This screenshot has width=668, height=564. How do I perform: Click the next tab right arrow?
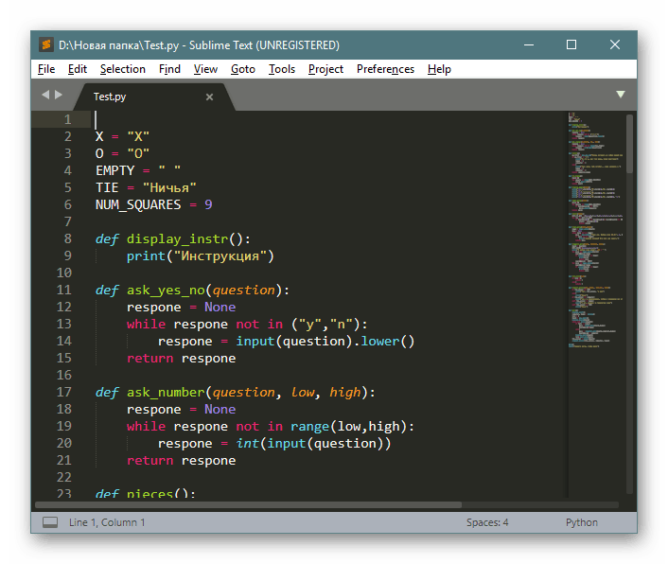click(59, 95)
